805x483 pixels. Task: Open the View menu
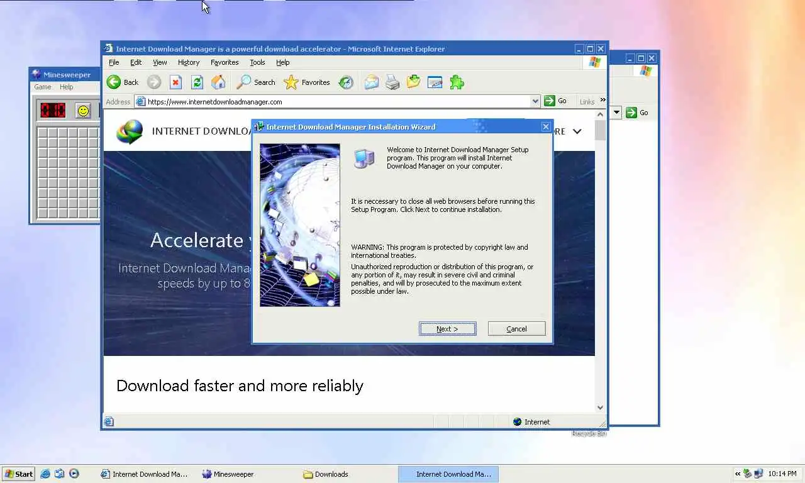click(160, 62)
